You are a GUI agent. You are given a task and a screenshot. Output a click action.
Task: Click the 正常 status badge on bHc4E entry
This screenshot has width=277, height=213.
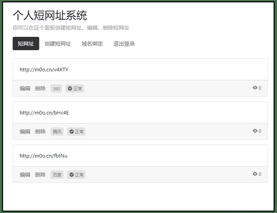[x=76, y=131]
